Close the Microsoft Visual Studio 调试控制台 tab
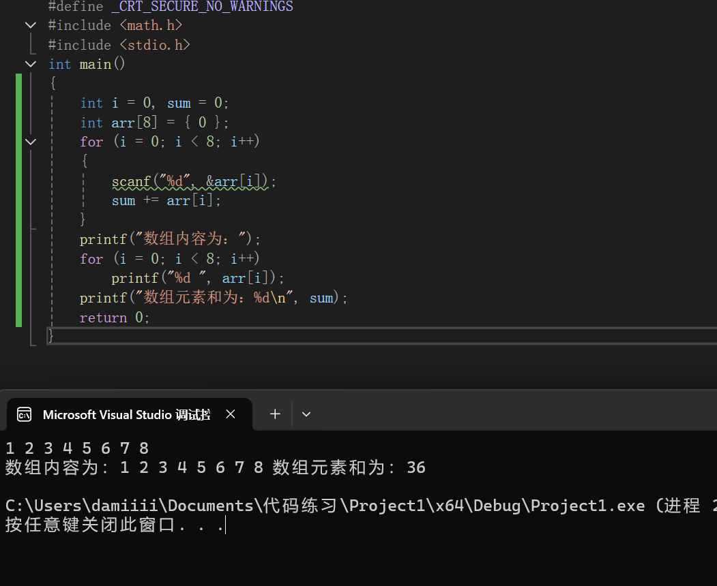The image size is (717, 586). [230, 414]
